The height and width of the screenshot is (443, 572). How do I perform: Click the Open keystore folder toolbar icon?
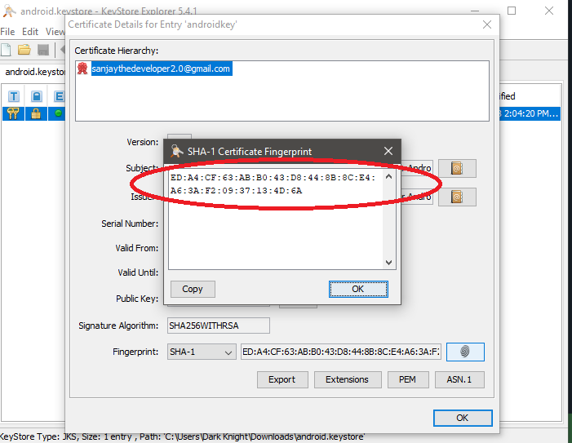[x=24, y=50]
